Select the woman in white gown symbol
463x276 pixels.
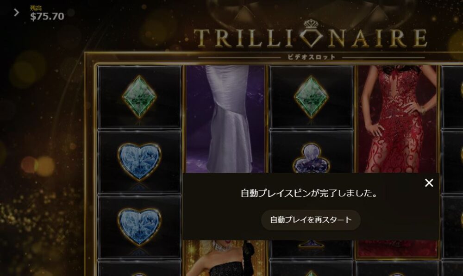point(225,119)
